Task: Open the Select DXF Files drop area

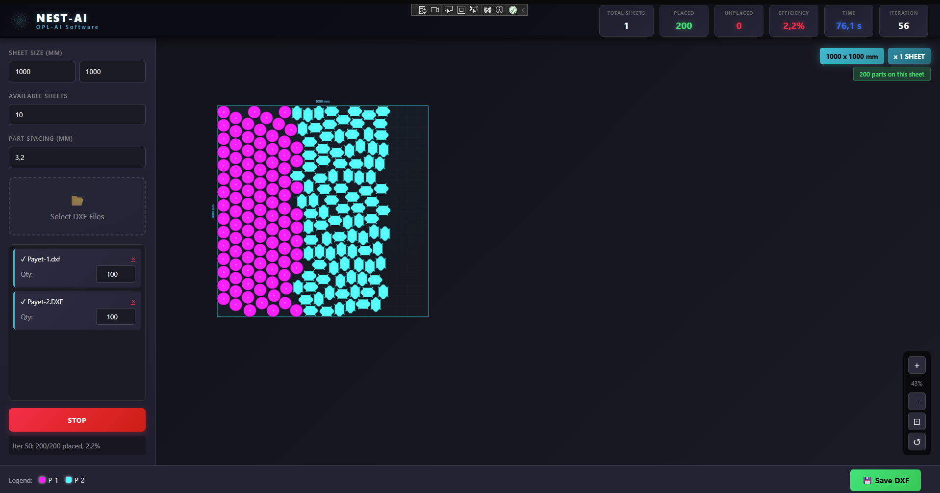Action: click(77, 207)
